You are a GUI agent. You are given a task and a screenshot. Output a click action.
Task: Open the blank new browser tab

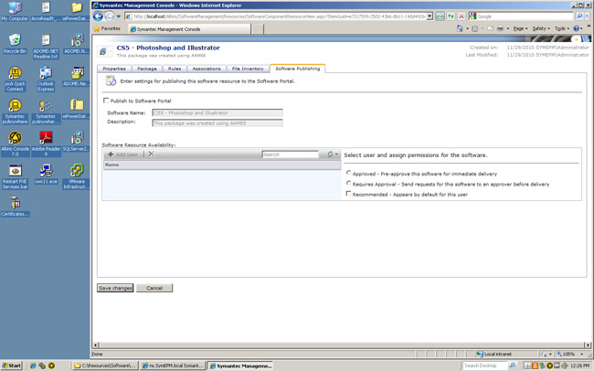pyautogui.click(x=258, y=29)
